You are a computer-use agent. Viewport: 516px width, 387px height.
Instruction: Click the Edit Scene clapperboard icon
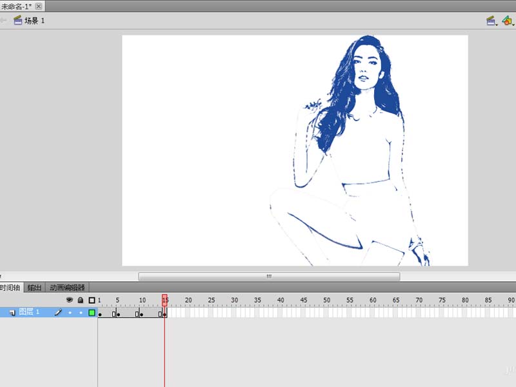(491, 21)
